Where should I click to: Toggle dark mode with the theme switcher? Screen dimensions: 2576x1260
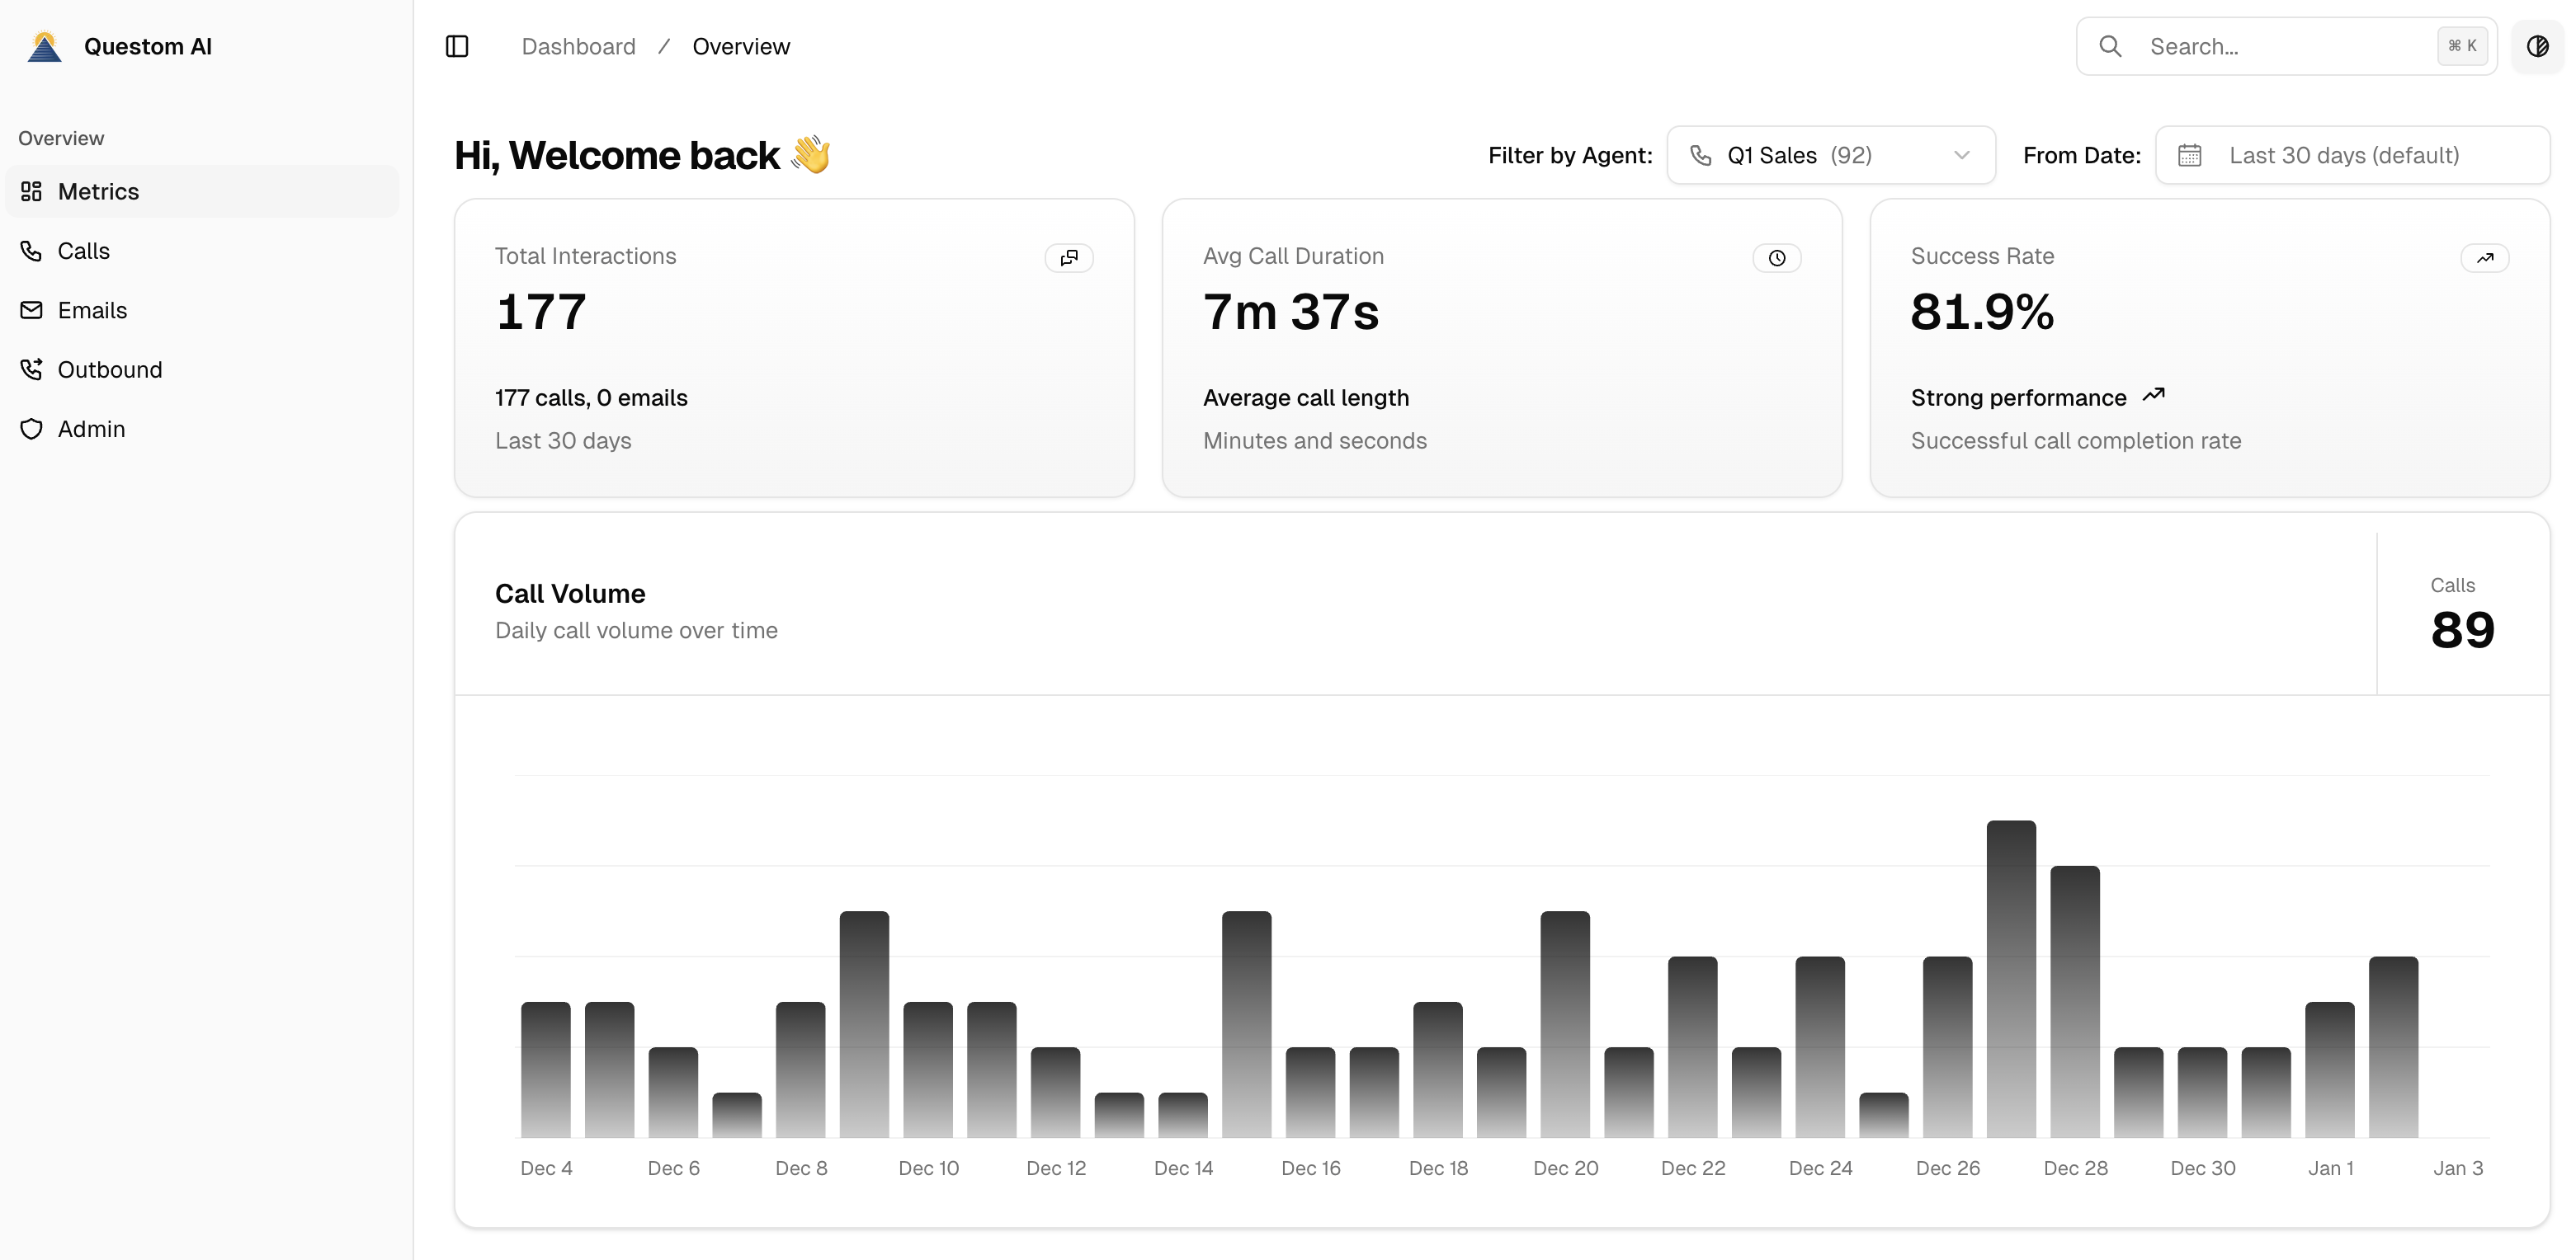click(x=2537, y=46)
